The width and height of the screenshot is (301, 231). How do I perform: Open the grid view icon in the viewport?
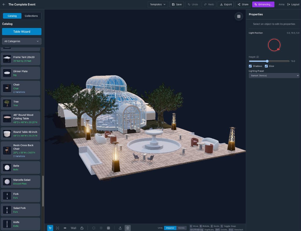[x=239, y=16]
